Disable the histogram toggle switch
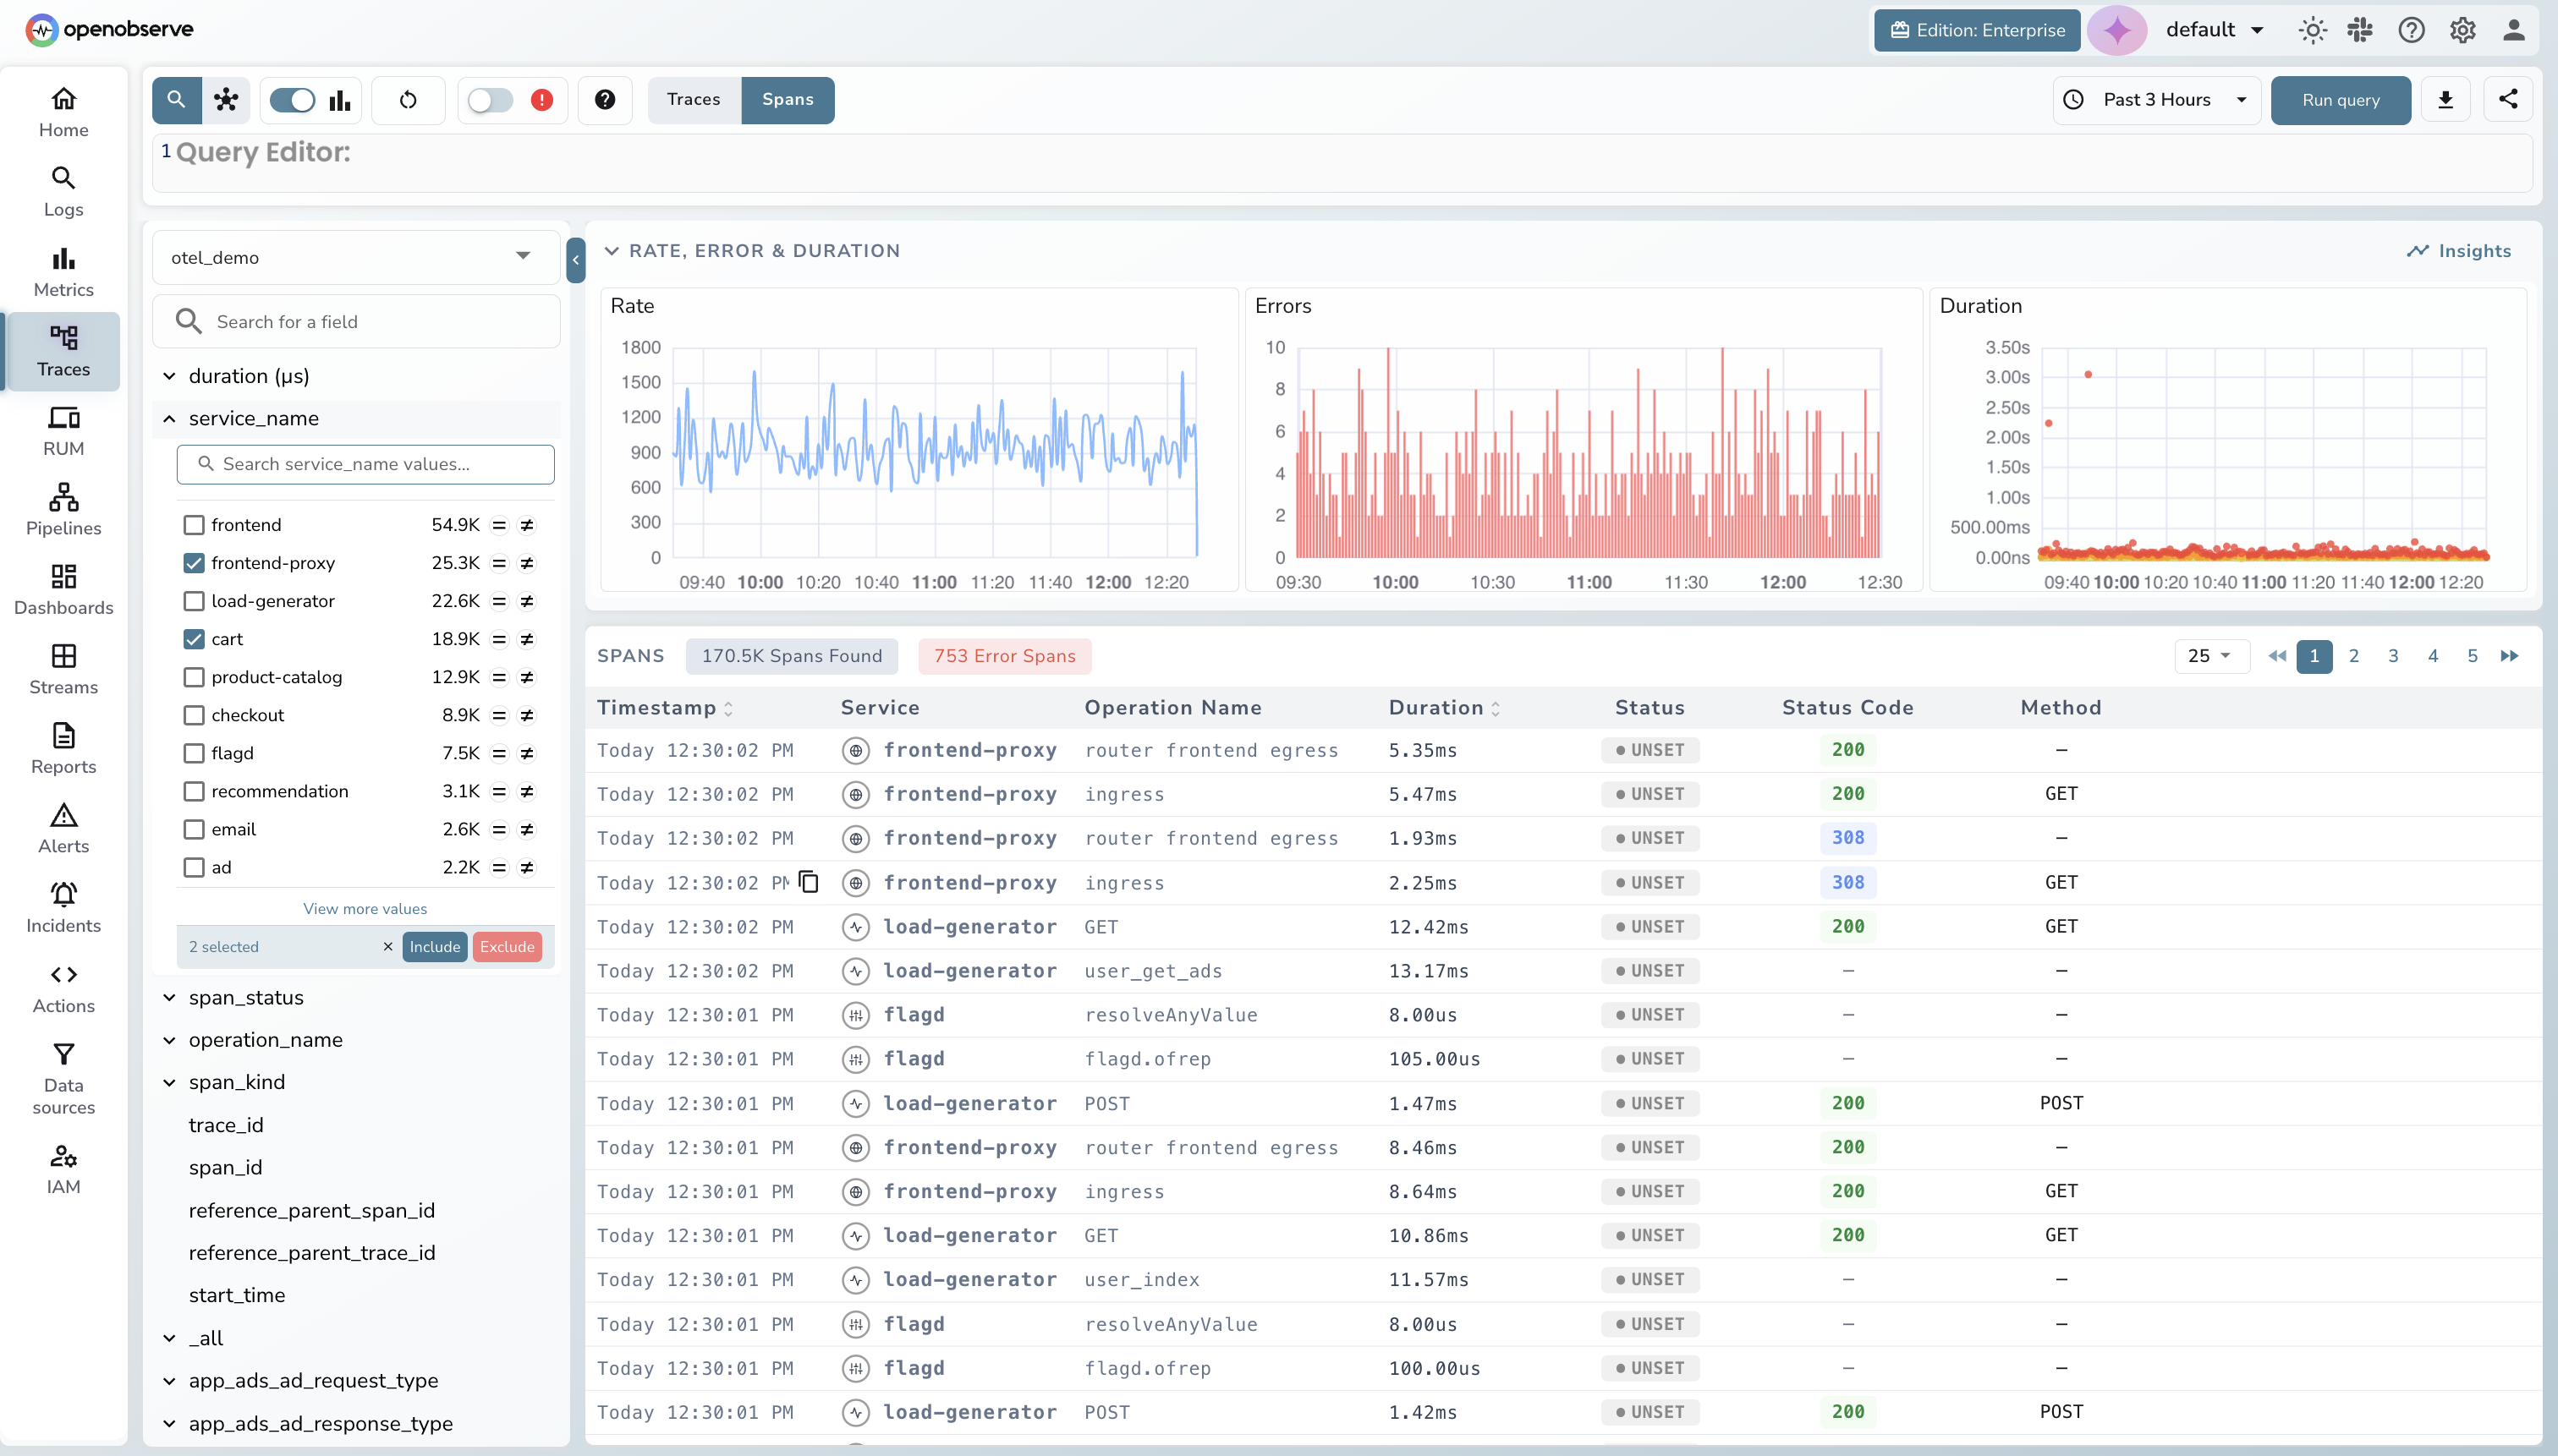 [x=291, y=100]
